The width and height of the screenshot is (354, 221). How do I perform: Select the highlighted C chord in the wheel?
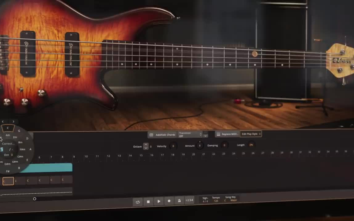coord(8,128)
